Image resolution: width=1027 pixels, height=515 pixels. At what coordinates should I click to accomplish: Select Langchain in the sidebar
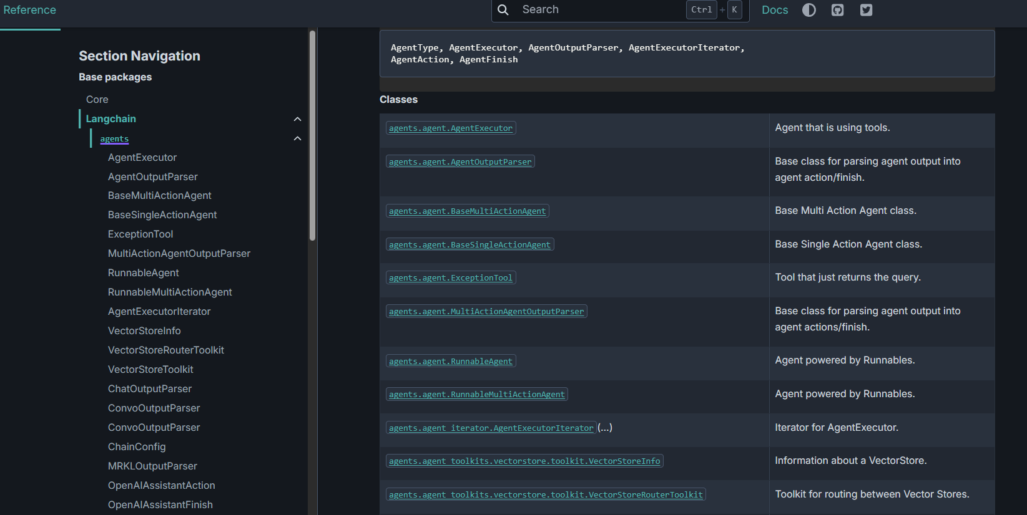(111, 118)
